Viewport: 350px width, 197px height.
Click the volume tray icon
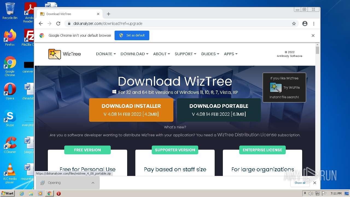coord(311,193)
